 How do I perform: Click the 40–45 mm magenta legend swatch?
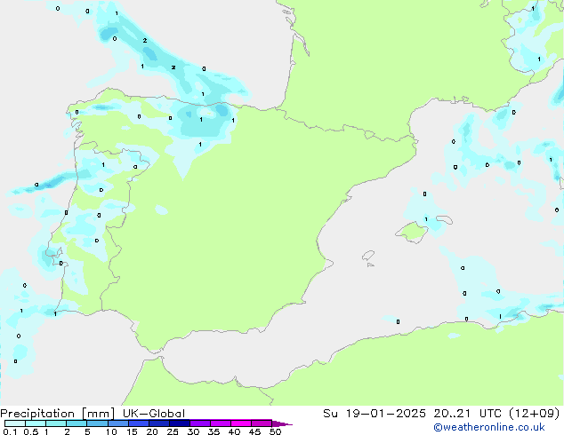point(241,423)
